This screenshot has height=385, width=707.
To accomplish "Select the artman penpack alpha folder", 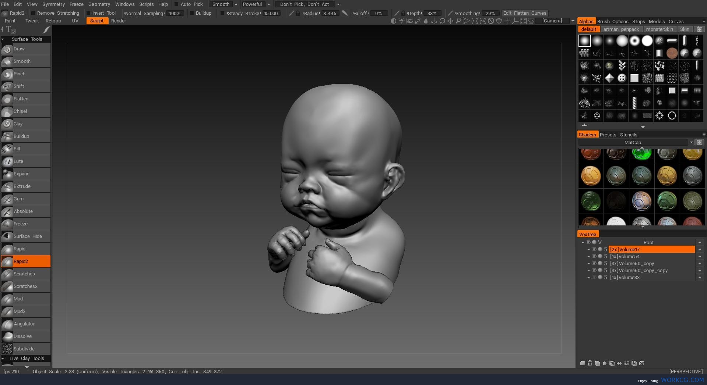I will click(x=621, y=29).
